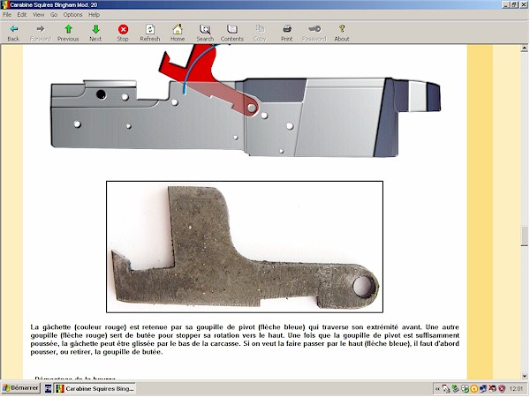Image resolution: width=530 pixels, height=397 pixels.
Task: Click the FR language indicator in taskbar
Action: (x=49, y=388)
